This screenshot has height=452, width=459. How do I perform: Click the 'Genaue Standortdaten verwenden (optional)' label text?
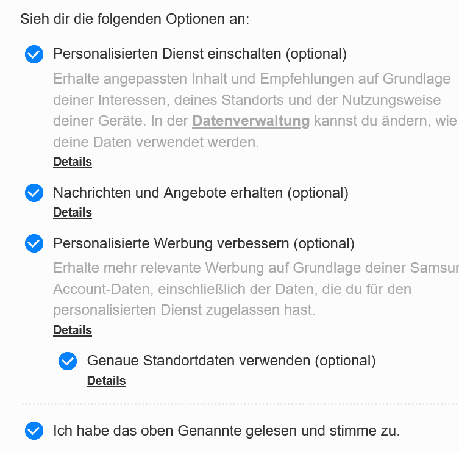coord(231,361)
